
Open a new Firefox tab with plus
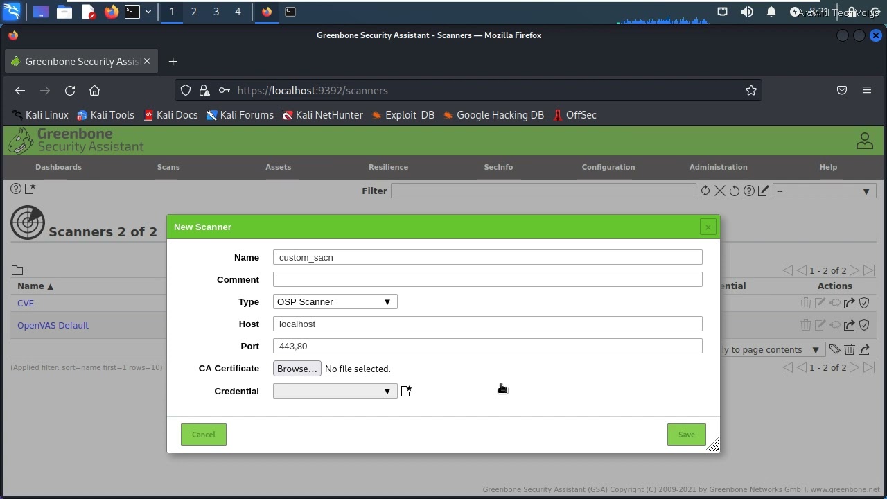173,62
